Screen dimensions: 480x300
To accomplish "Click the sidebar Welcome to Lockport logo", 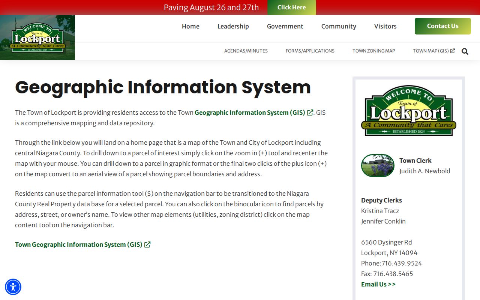I will (x=409, y=111).
